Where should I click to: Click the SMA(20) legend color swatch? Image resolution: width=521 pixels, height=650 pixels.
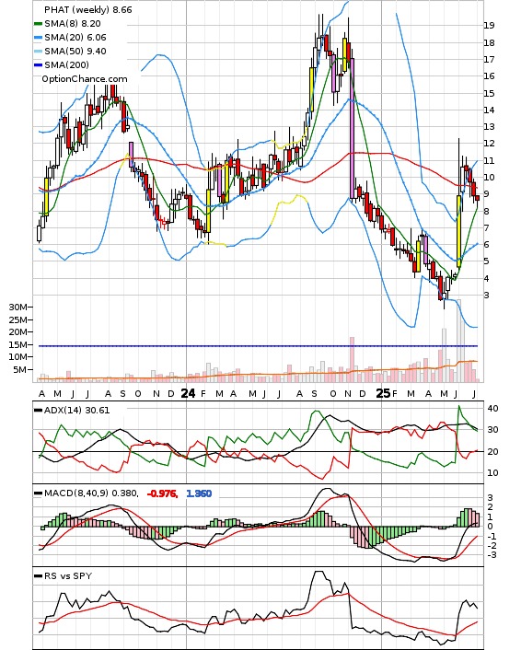click(x=38, y=38)
